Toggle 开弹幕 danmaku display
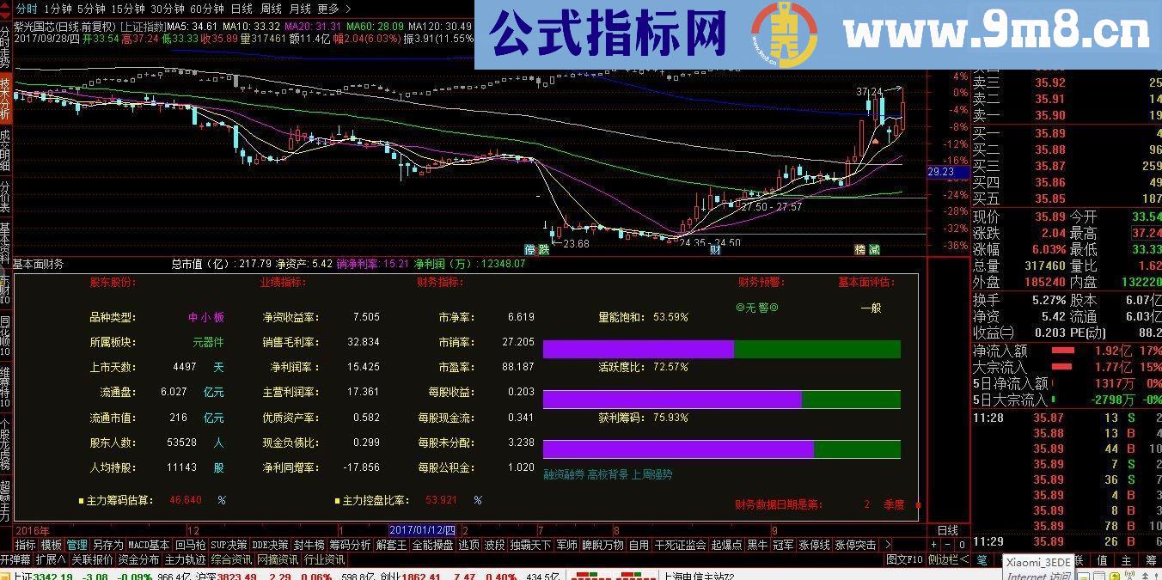 [x=15, y=558]
